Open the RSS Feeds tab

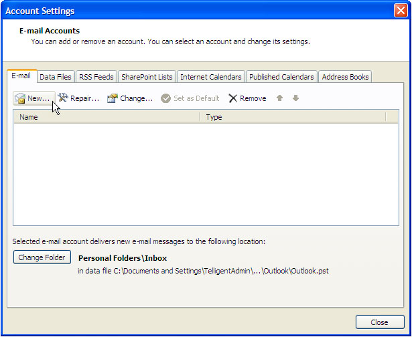pos(96,77)
